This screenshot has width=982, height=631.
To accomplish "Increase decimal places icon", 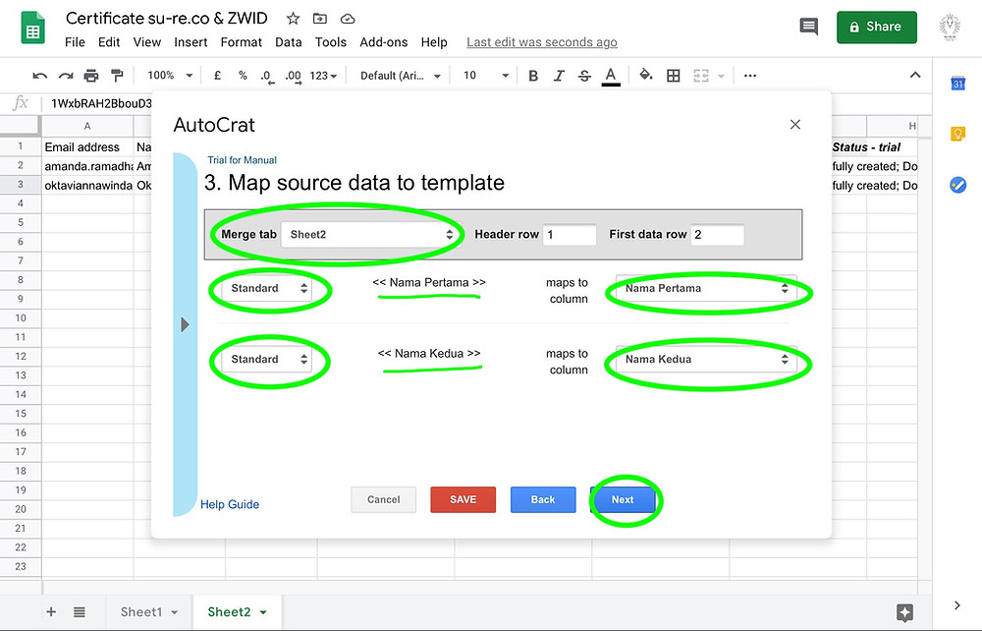I will pyautogui.click(x=293, y=77).
